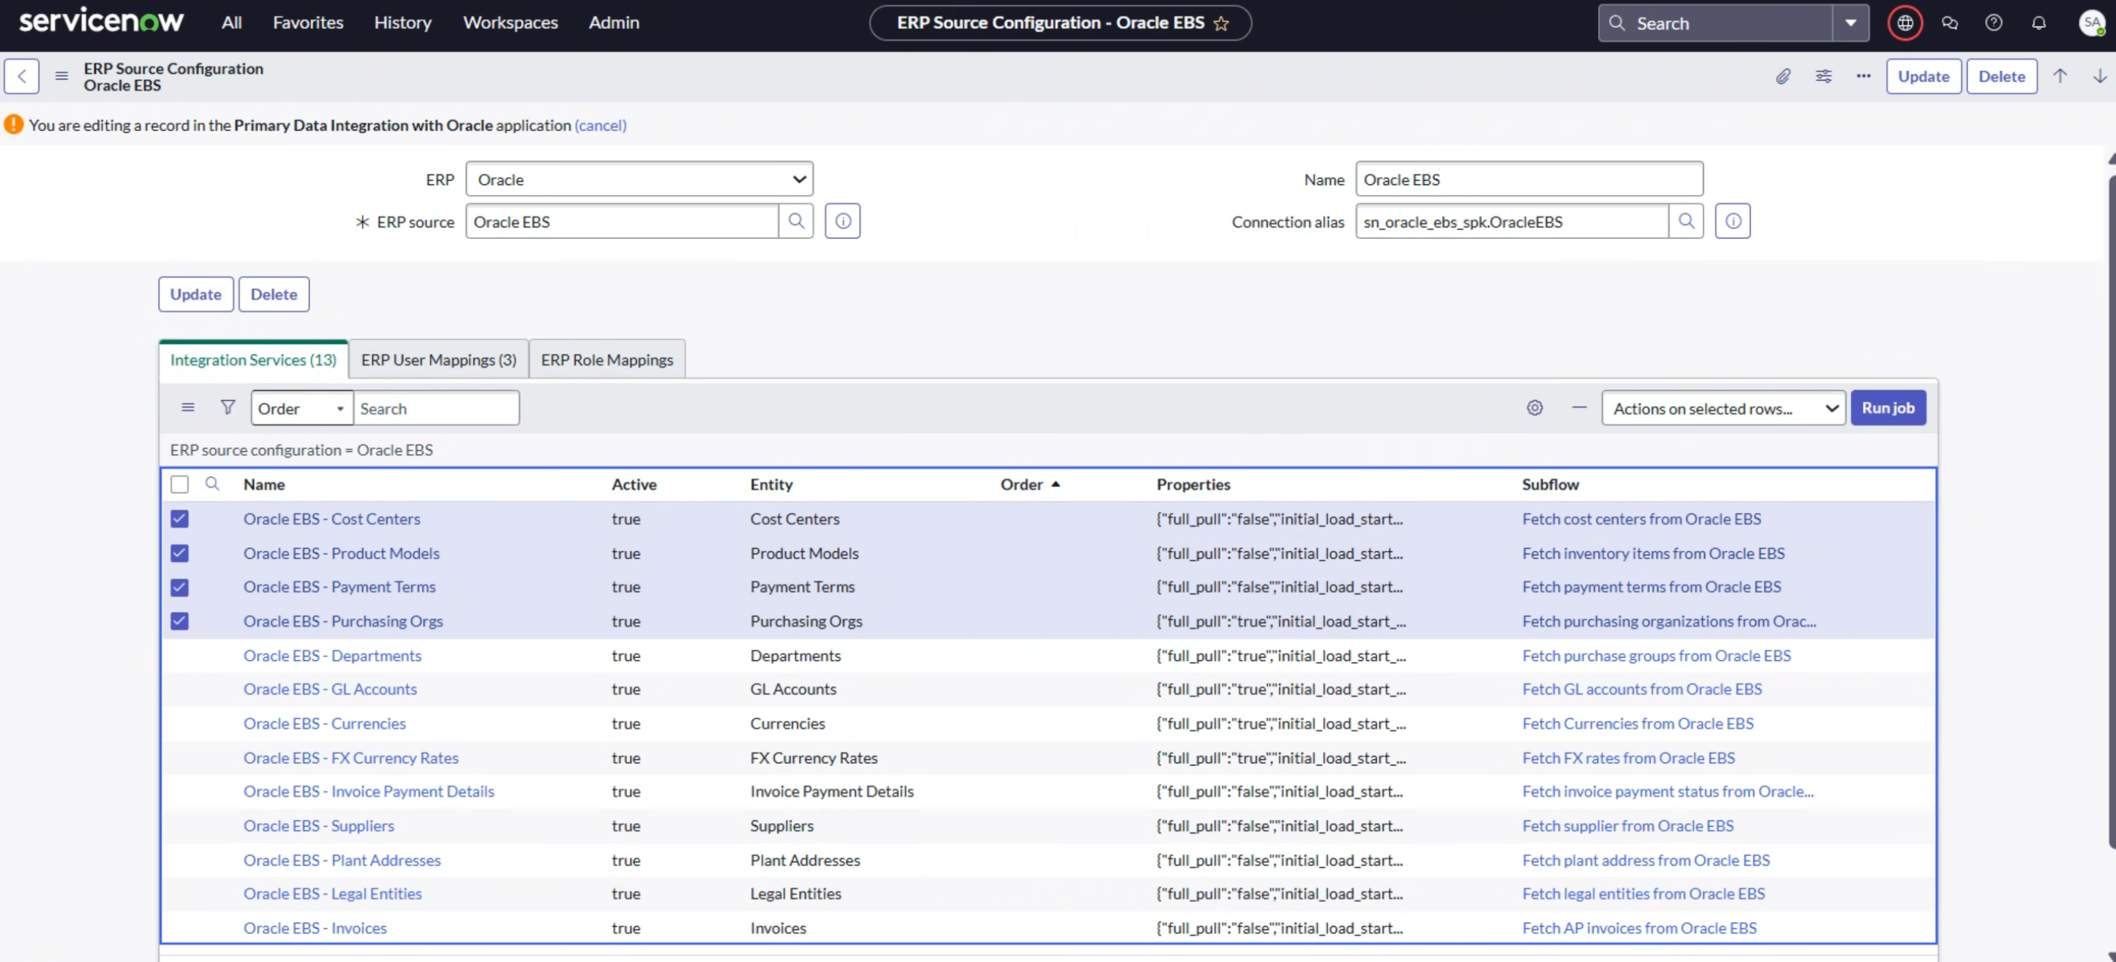This screenshot has height=962, width=2116.
Task: Open the help question mark icon
Action: coord(1994,23)
